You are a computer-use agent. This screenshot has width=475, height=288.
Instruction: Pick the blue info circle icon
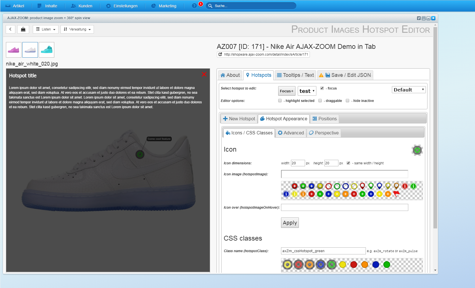(x=286, y=194)
